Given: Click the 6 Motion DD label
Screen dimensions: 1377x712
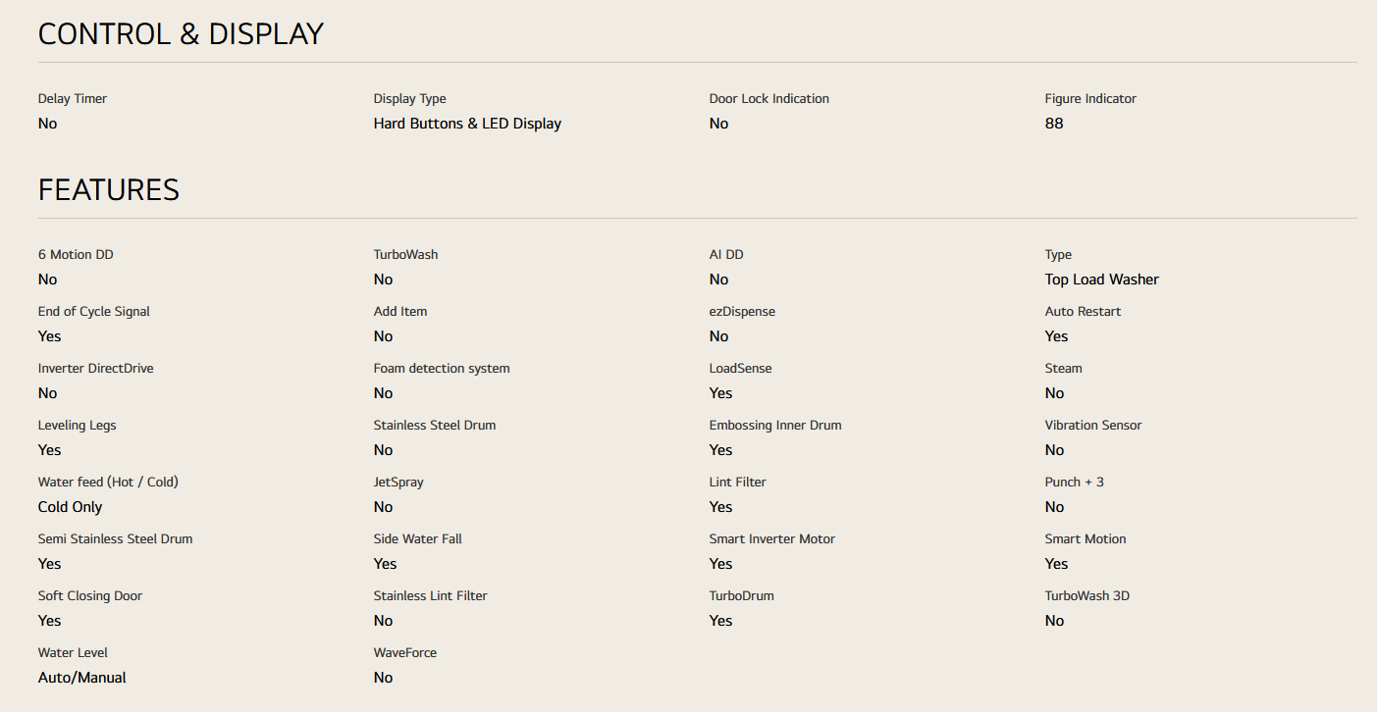Looking at the screenshot, I should (x=76, y=255).
